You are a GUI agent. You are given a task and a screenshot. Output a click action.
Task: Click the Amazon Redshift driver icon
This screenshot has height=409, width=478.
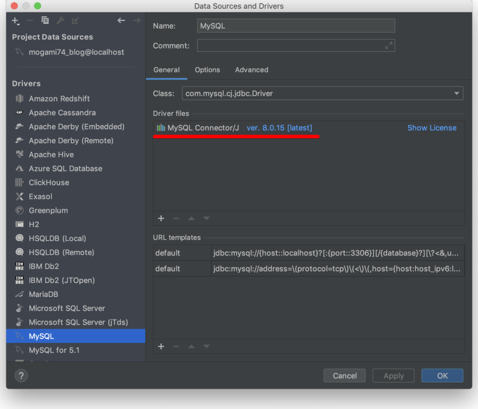pyautogui.click(x=20, y=98)
